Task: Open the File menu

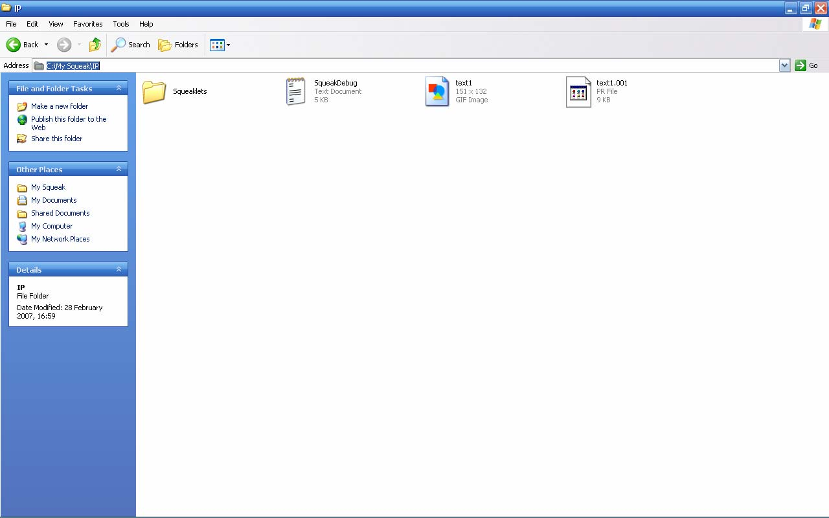Action: pos(11,24)
